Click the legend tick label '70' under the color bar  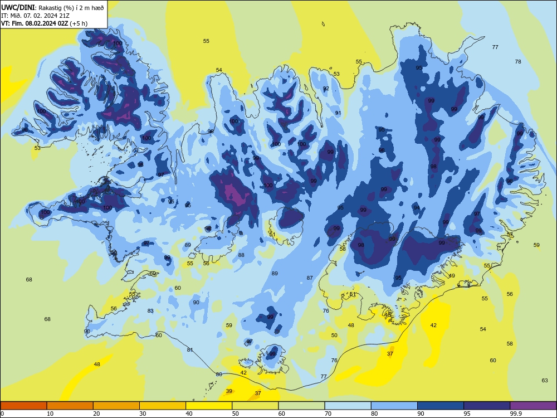(x=328, y=414)
